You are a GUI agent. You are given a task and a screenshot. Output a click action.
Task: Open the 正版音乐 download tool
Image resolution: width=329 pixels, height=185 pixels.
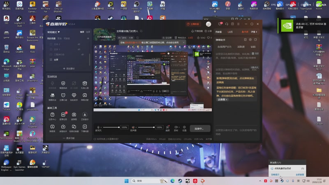pos(85,116)
